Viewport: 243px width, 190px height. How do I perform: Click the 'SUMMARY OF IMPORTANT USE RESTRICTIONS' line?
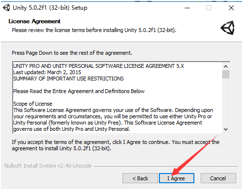(69, 79)
